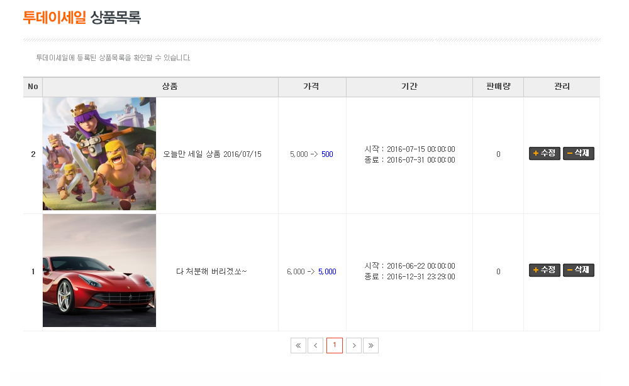The height and width of the screenshot is (386, 629).
Task: Click the 상품 column header
Action: point(170,87)
